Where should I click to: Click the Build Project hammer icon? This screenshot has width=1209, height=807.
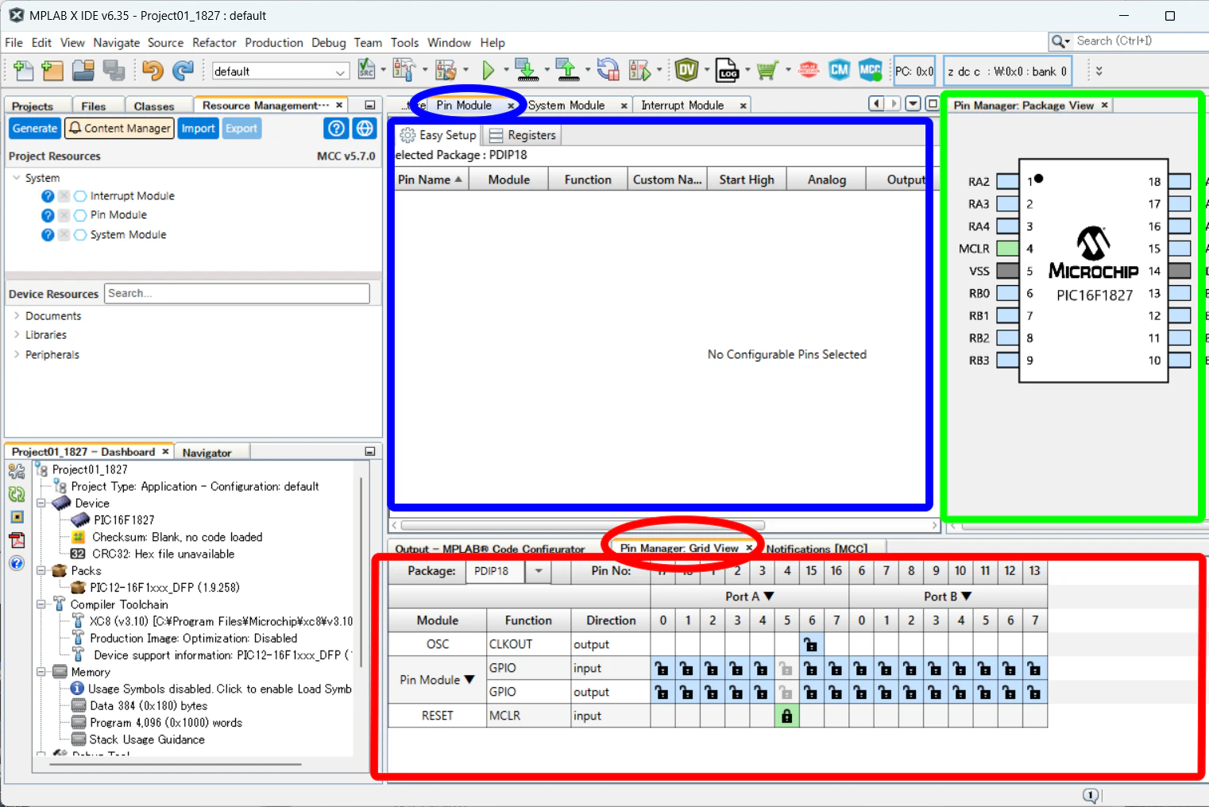click(x=404, y=71)
